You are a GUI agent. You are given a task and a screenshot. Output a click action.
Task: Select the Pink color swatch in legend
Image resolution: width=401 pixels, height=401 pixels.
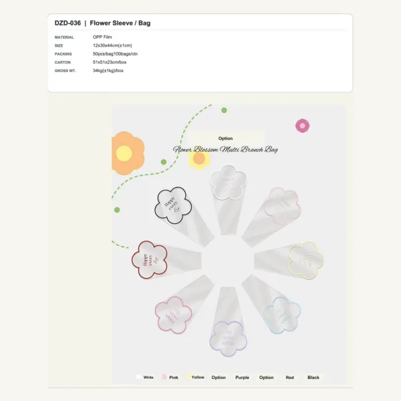tap(164, 377)
